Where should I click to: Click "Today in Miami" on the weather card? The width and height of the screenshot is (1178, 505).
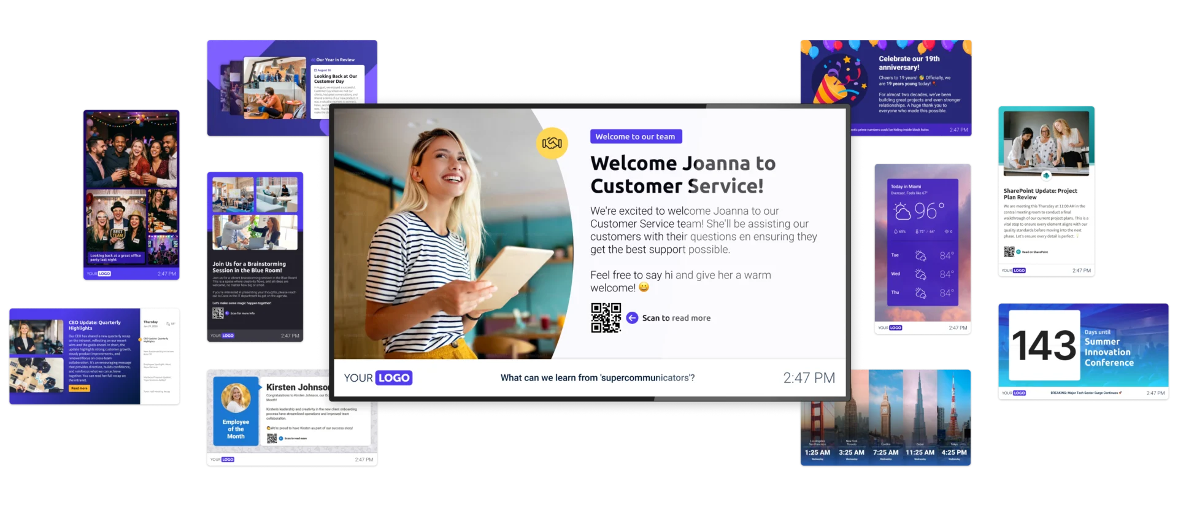(906, 187)
